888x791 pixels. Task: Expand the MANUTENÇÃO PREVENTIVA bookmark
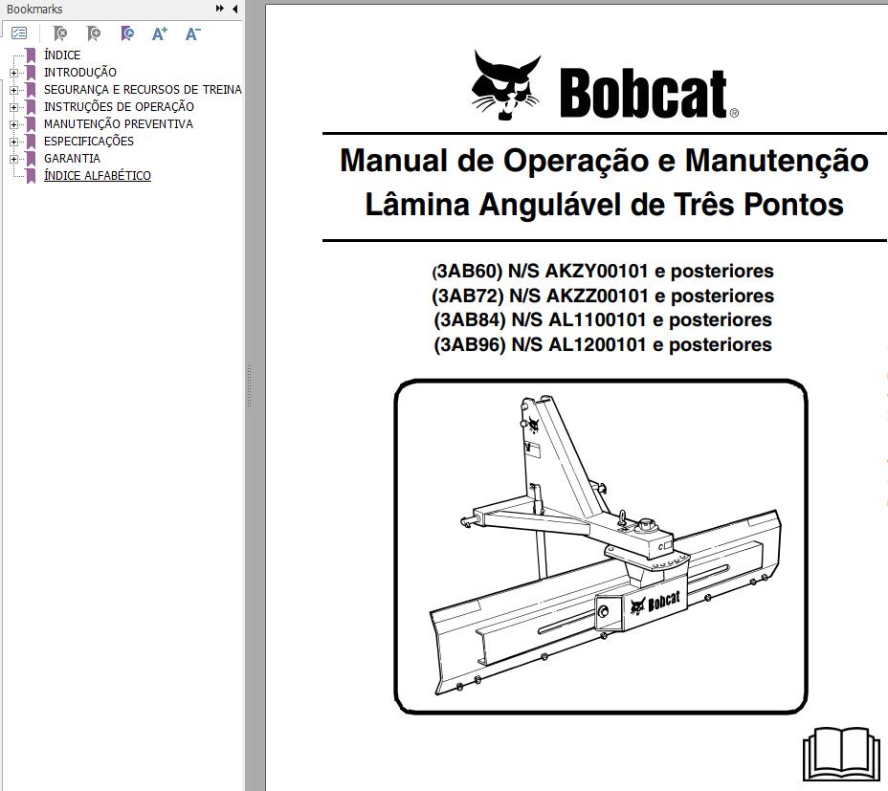point(14,124)
